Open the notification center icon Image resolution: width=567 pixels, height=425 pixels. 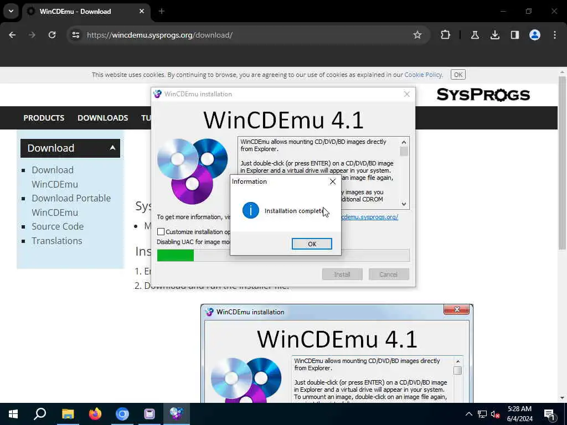tap(549, 414)
